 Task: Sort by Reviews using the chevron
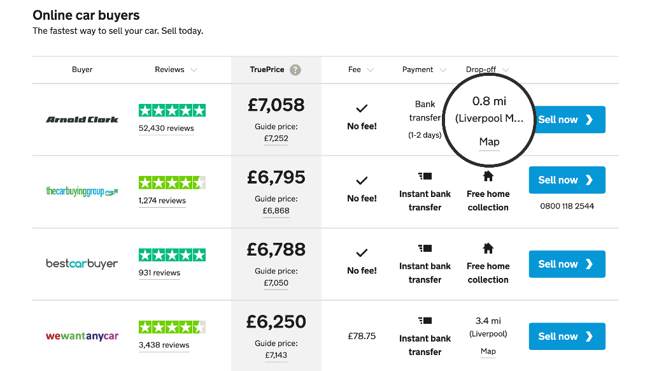point(194,70)
